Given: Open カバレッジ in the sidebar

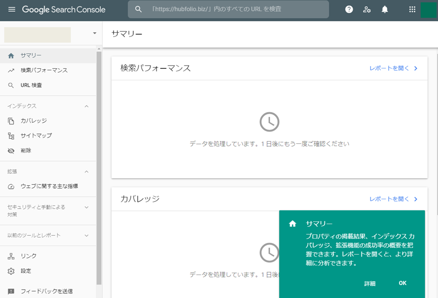Looking at the screenshot, I should point(48,121).
